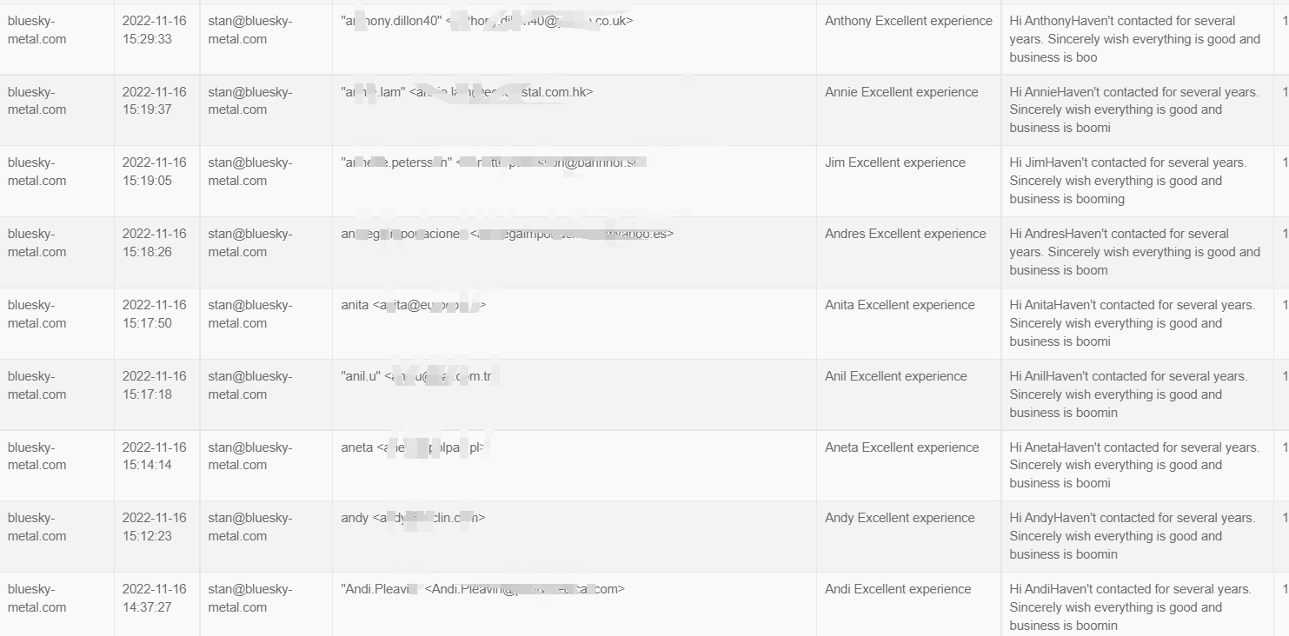Click the recipient cell beginning with "aneta"

click(x=415, y=447)
